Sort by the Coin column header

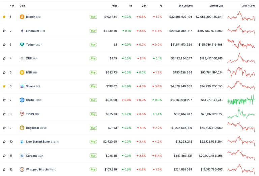tap(22, 6)
